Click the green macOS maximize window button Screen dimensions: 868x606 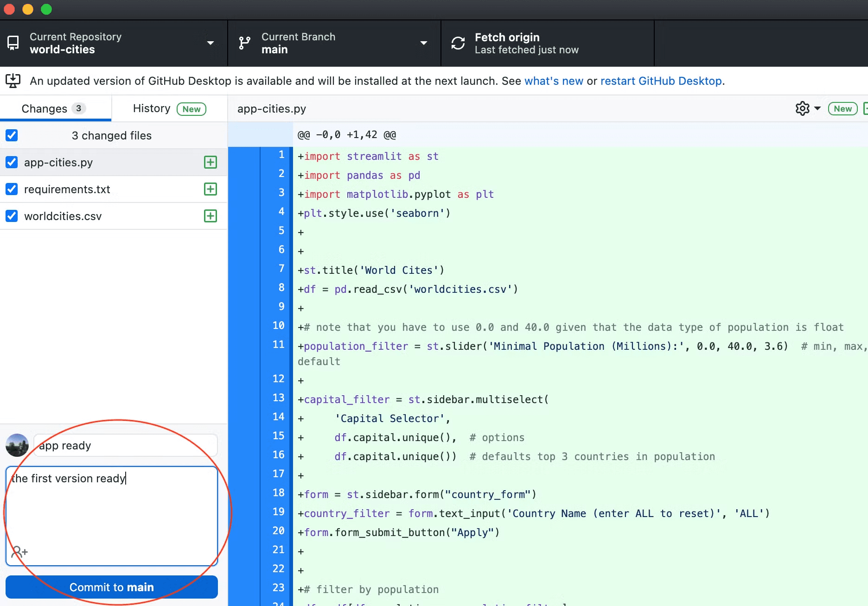pos(46,9)
